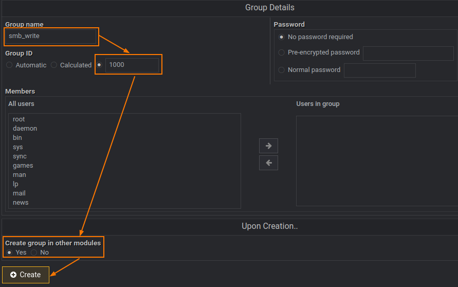458x287 pixels.
Task: Select Pre-encrypted password option
Action: pos(281,52)
